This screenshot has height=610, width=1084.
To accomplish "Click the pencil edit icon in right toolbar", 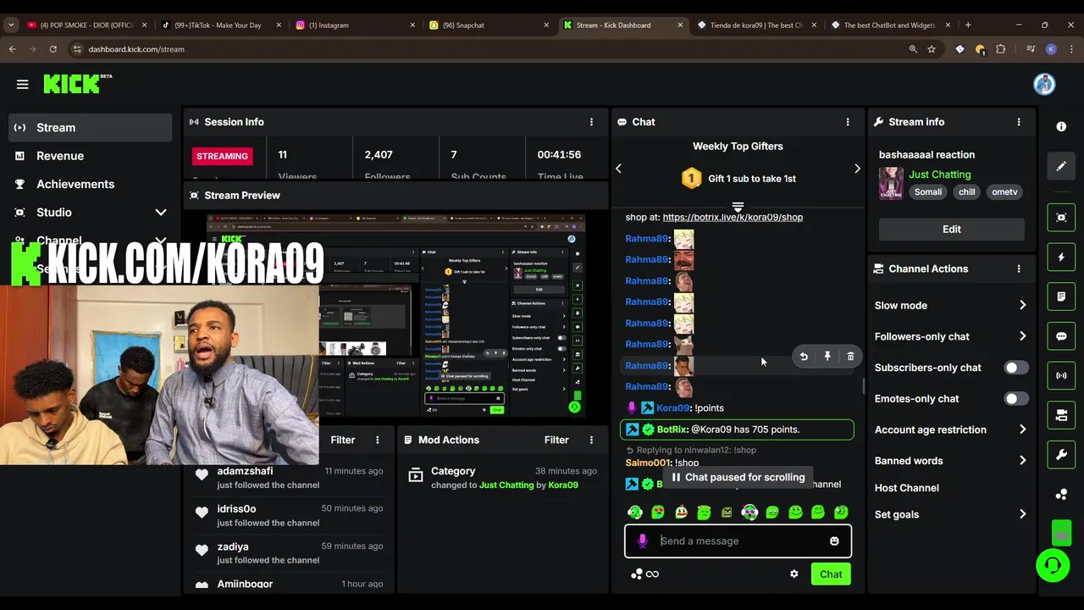I will tap(1061, 167).
